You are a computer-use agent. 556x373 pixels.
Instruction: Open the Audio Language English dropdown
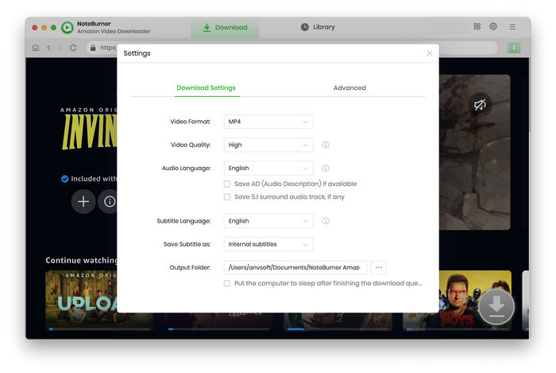point(268,169)
